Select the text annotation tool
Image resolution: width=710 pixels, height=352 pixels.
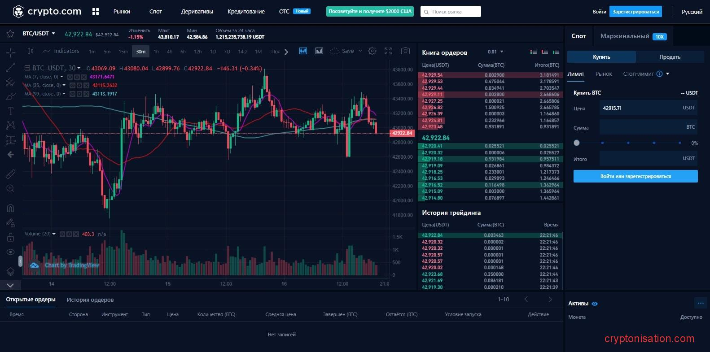[10, 111]
